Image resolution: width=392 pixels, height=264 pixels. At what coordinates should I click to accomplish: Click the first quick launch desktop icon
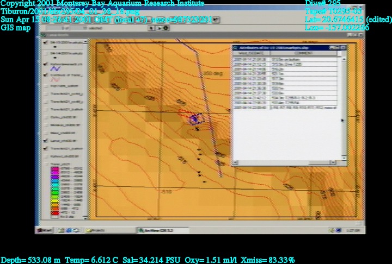62,230
